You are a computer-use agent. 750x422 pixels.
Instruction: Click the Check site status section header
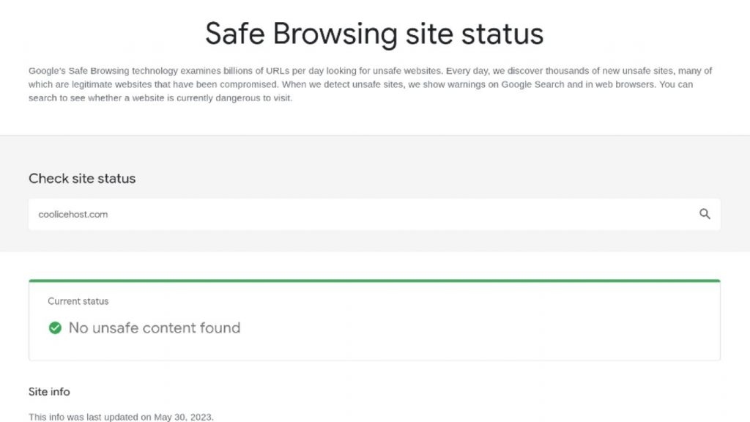(81, 178)
